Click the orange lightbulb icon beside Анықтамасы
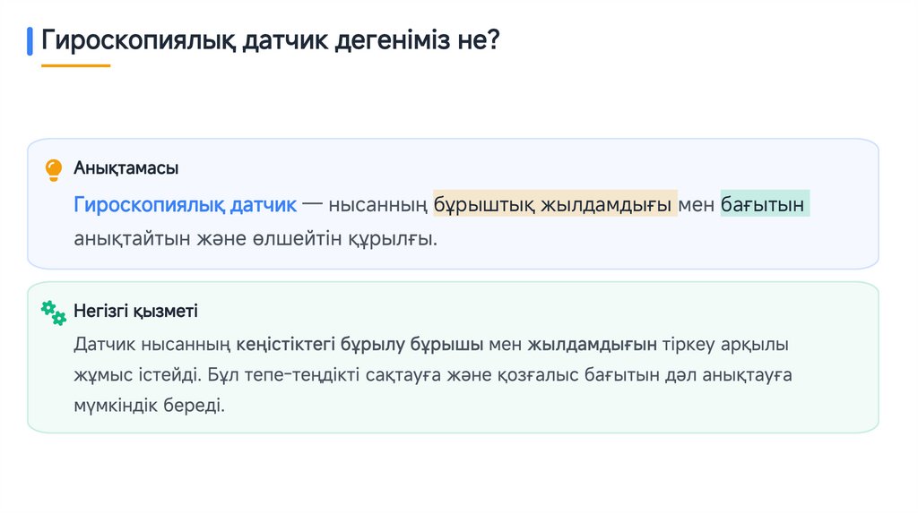The image size is (918, 514). coord(54,168)
